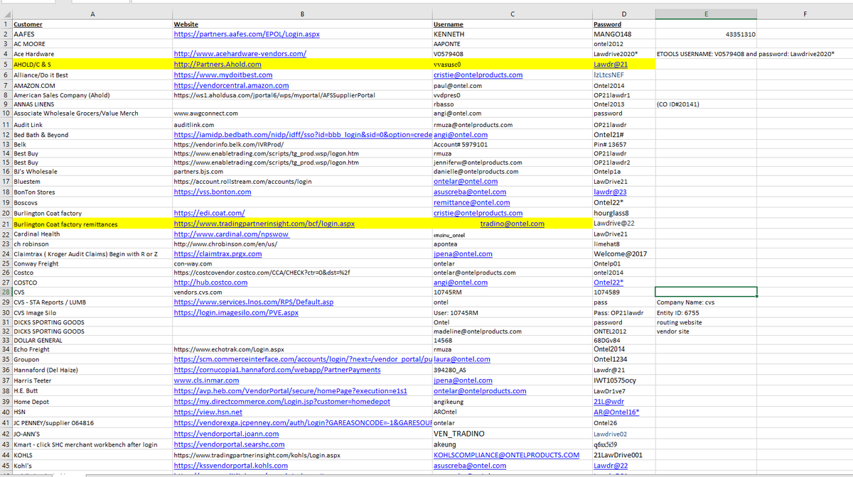Image resolution: width=853 pixels, height=477 pixels.
Task: Select the www.awgconnect.com cell
Action: pyautogui.click(x=302, y=113)
